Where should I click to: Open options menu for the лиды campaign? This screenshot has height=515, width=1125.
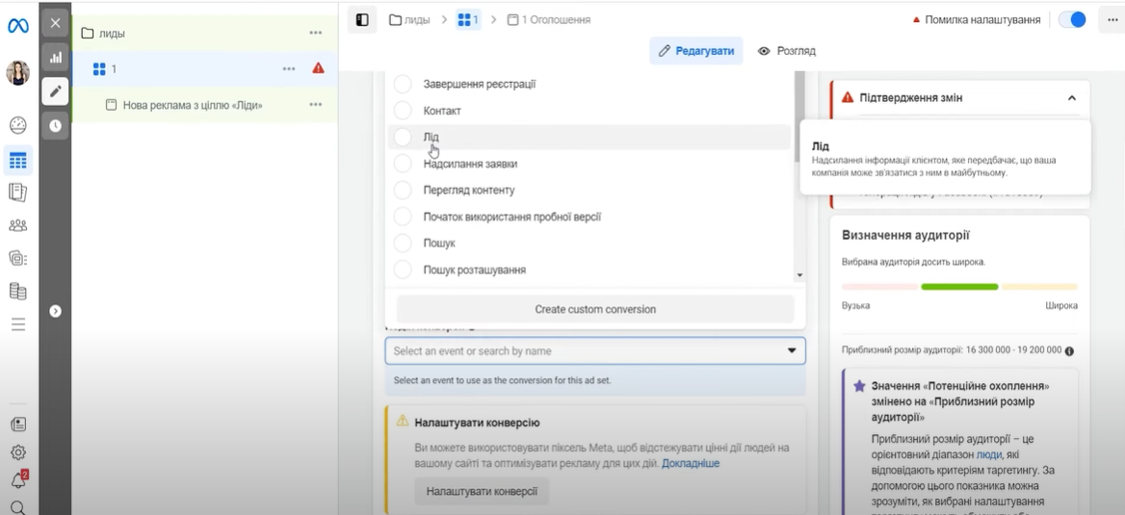(316, 33)
